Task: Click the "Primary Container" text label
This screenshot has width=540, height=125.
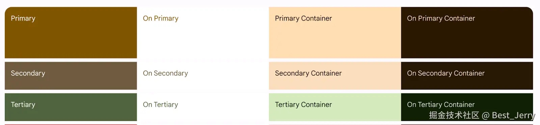Action: pos(303,19)
